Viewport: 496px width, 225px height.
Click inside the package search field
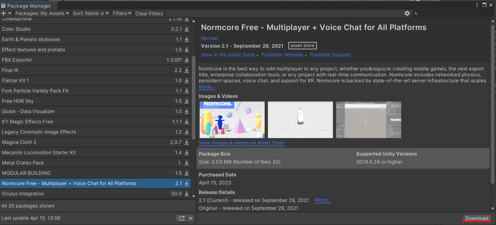pos(453,14)
